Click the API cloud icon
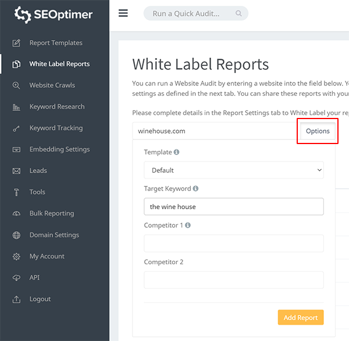 click(16, 278)
